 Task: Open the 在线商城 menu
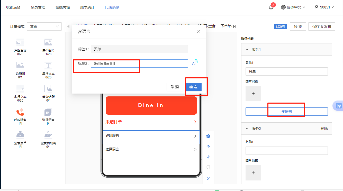(x=63, y=7)
